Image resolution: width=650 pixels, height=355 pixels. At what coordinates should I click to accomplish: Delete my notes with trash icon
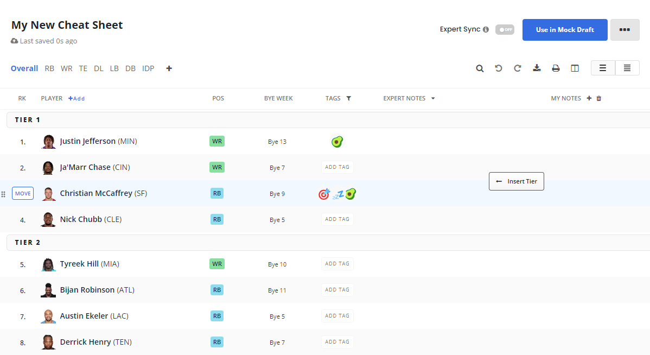[x=599, y=99]
